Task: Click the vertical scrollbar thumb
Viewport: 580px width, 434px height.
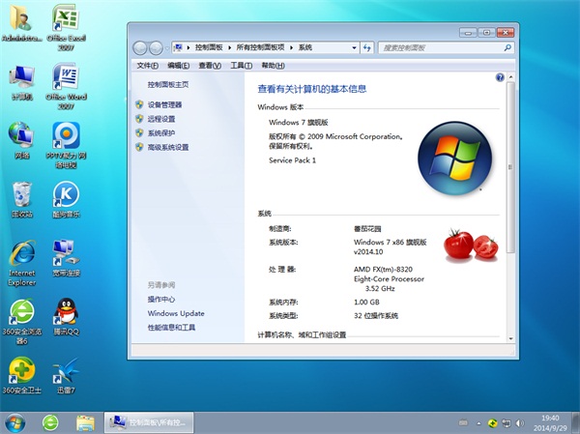Action: pos(510,167)
